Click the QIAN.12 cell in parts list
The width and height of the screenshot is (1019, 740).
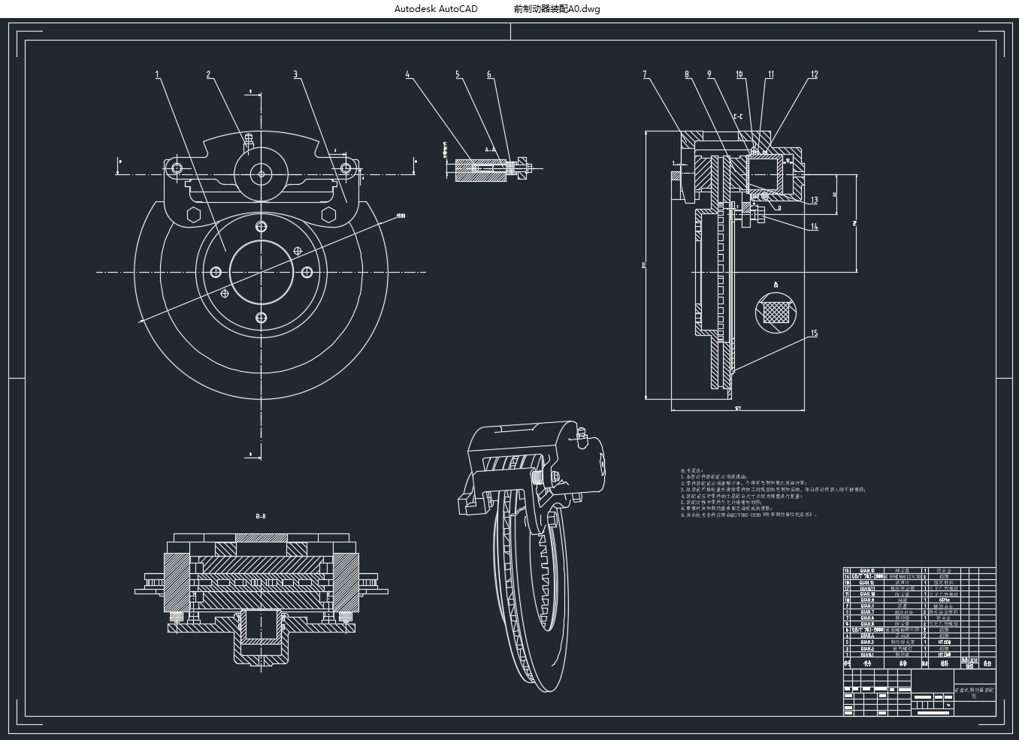(867, 583)
